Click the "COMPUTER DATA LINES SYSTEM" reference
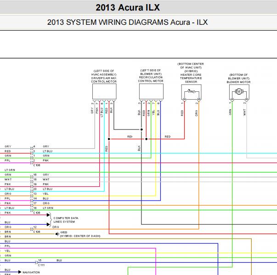Screen dimensions: 277x275 (66, 220)
